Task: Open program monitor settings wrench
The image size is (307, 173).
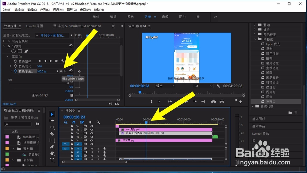Action: (x=218, y=86)
